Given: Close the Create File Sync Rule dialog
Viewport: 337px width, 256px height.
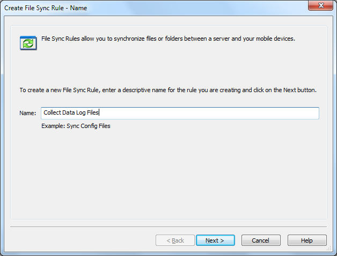Looking at the screenshot, I should tap(320, 5).
